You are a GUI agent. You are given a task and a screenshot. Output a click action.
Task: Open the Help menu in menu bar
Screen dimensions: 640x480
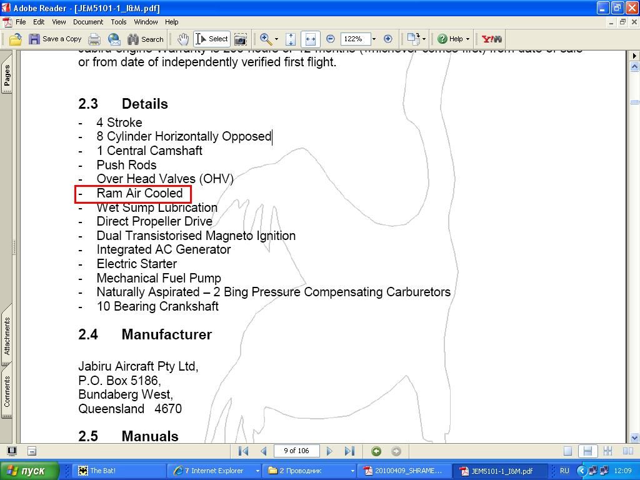171,22
